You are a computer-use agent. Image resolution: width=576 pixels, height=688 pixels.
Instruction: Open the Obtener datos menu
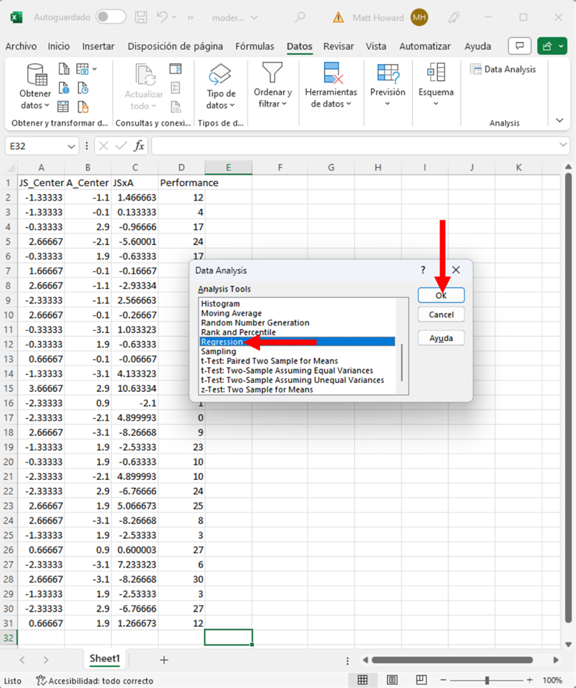[x=35, y=87]
